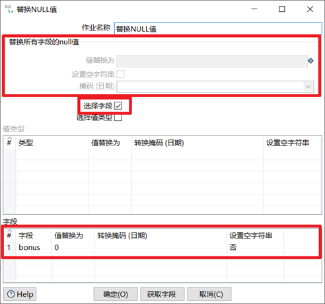Toggle the 设置空字符串 checkbox
This screenshot has width=325, height=304.
tap(120, 74)
